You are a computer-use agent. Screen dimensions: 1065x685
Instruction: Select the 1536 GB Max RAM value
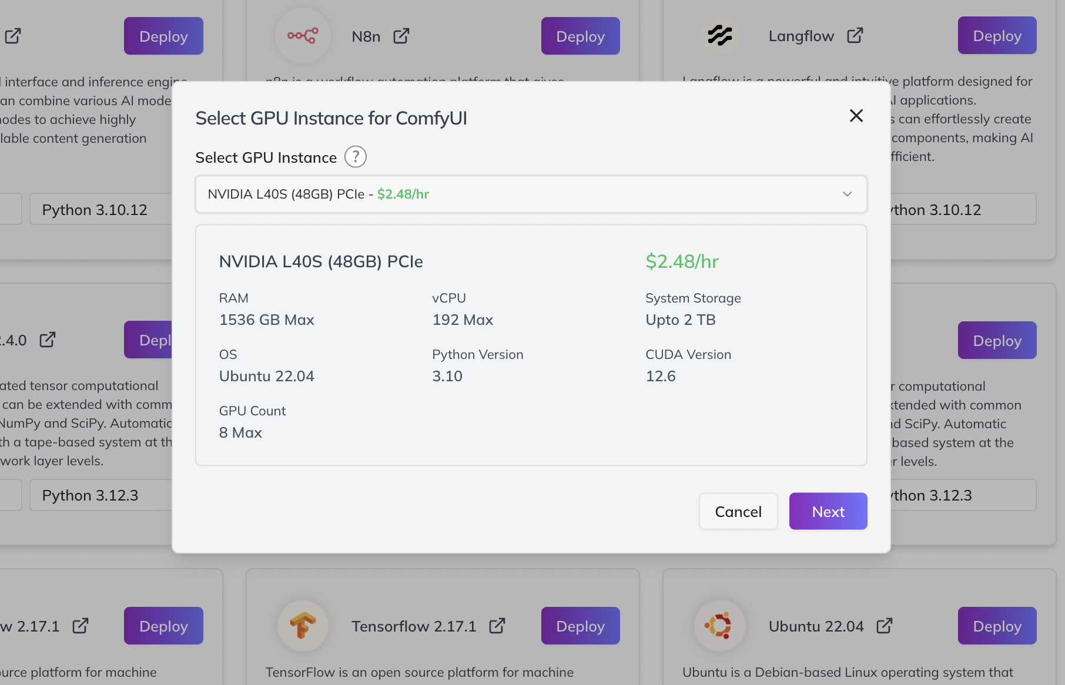(x=267, y=320)
